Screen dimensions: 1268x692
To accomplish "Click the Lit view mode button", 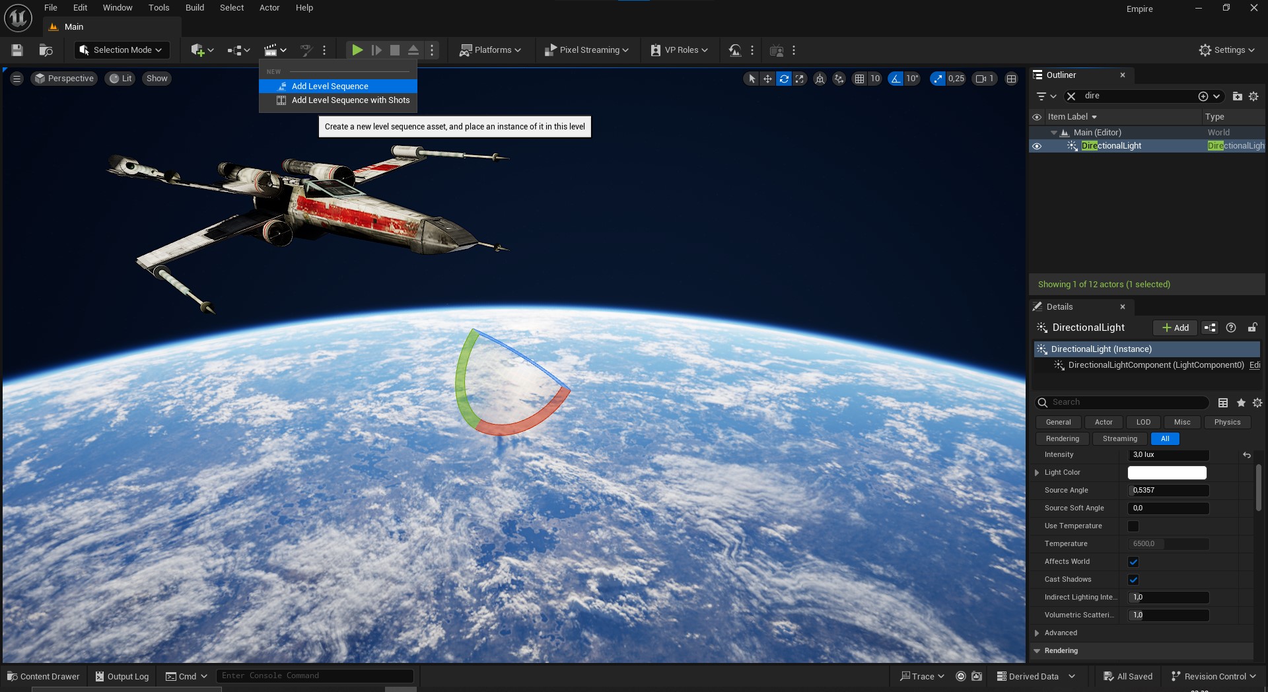I will pyautogui.click(x=121, y=79).
